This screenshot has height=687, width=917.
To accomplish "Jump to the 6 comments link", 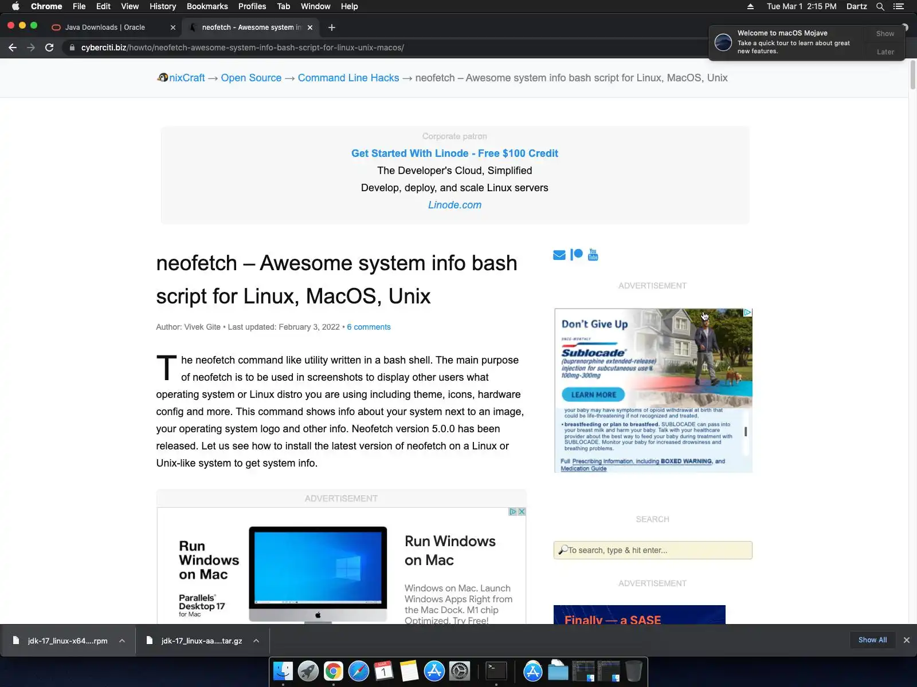I will 369,327.
